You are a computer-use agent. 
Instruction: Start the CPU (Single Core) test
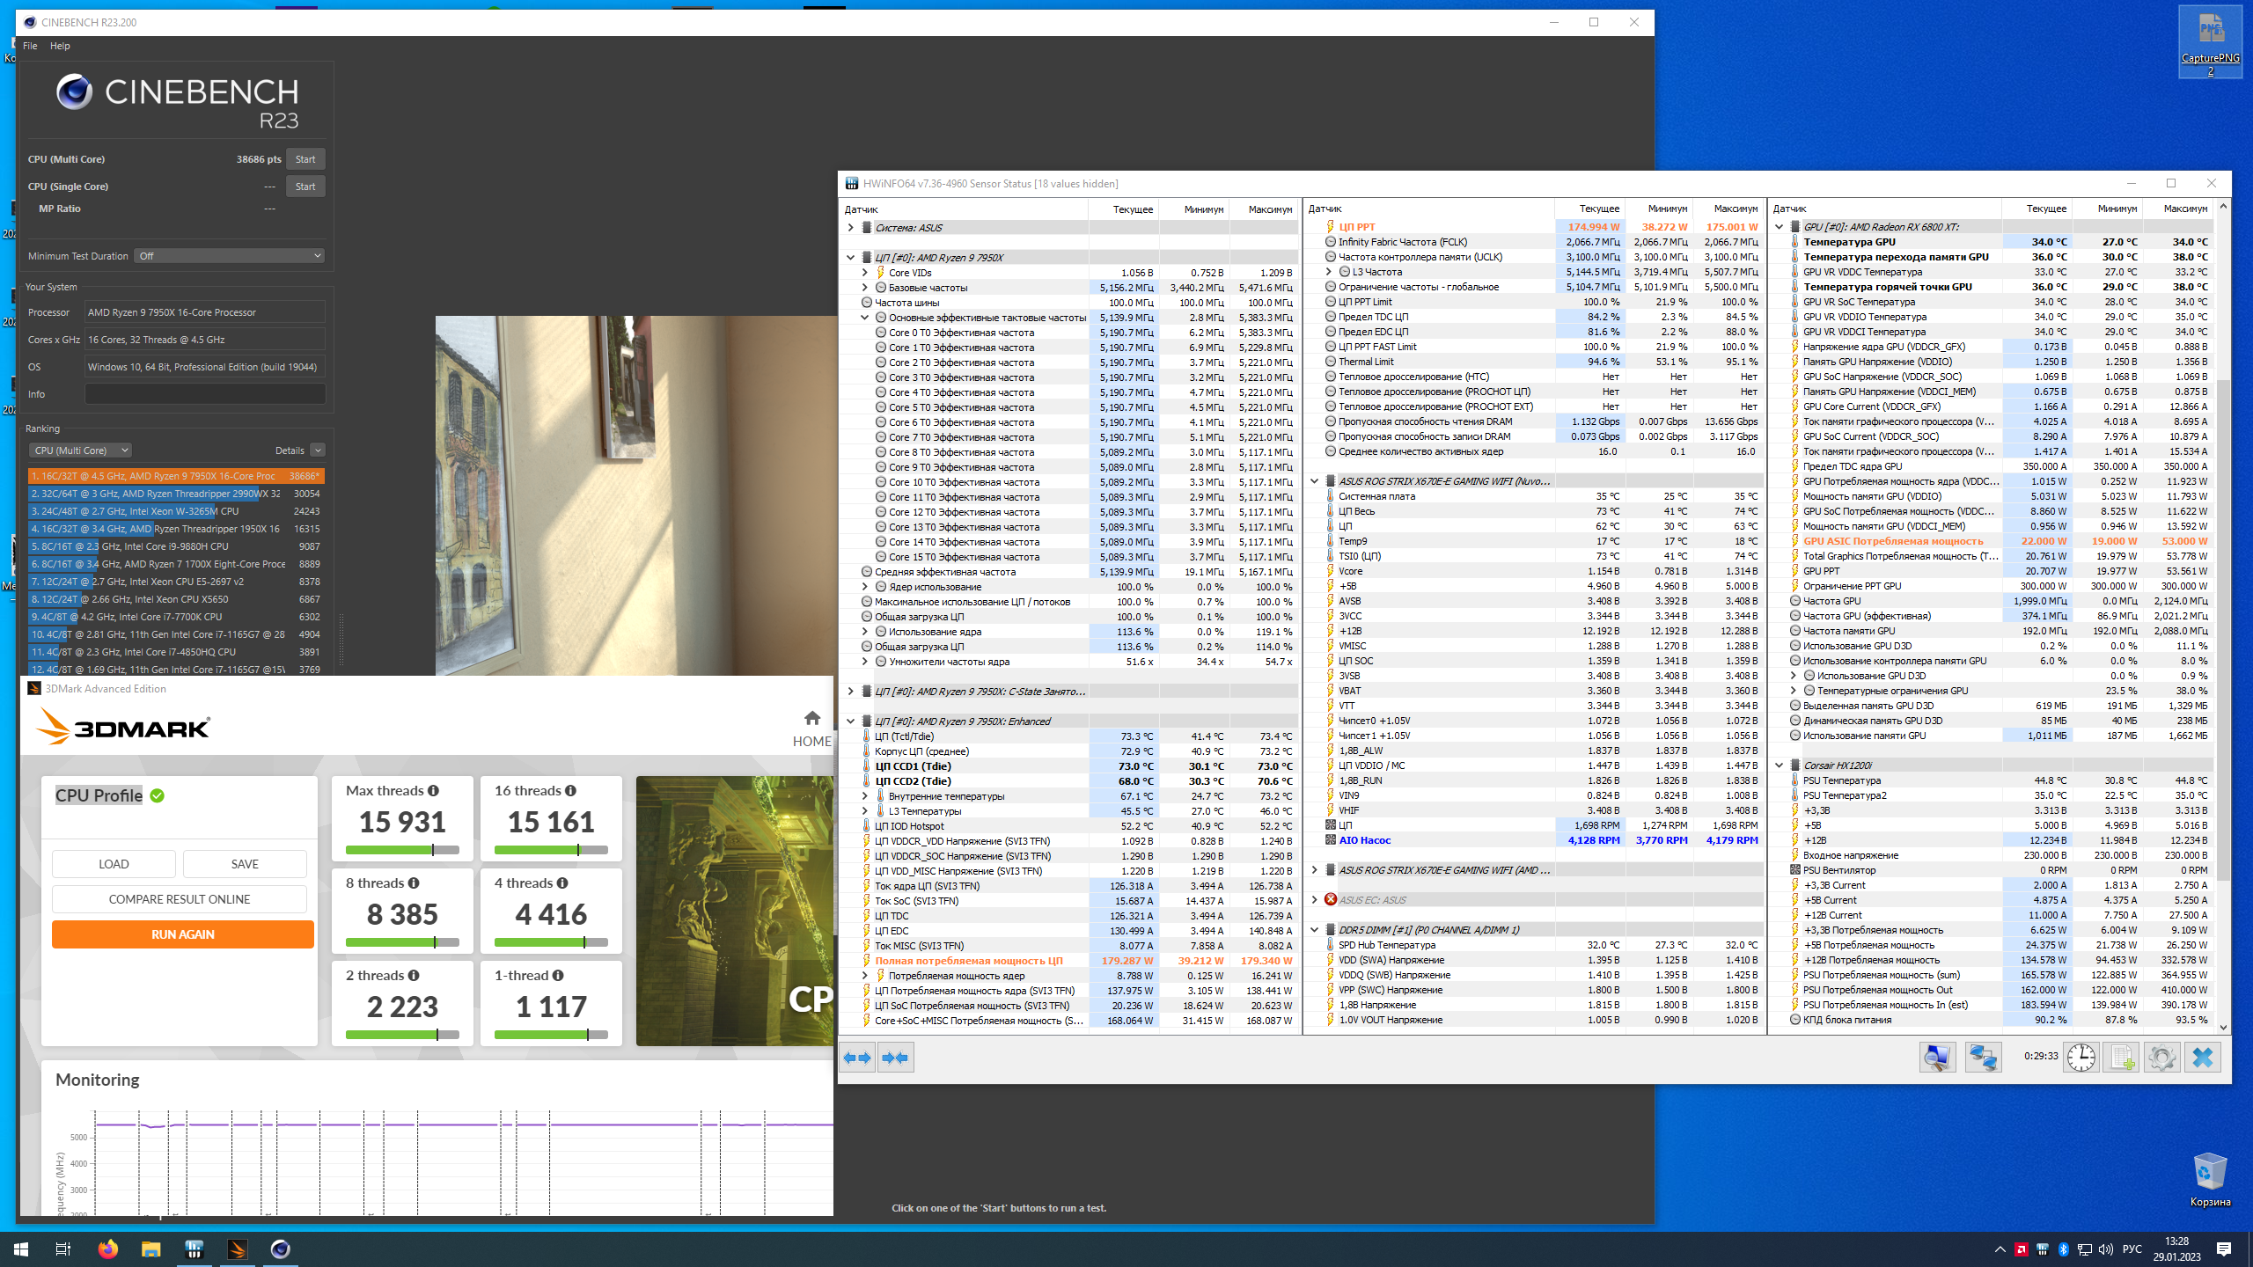[x=305, y=187]
